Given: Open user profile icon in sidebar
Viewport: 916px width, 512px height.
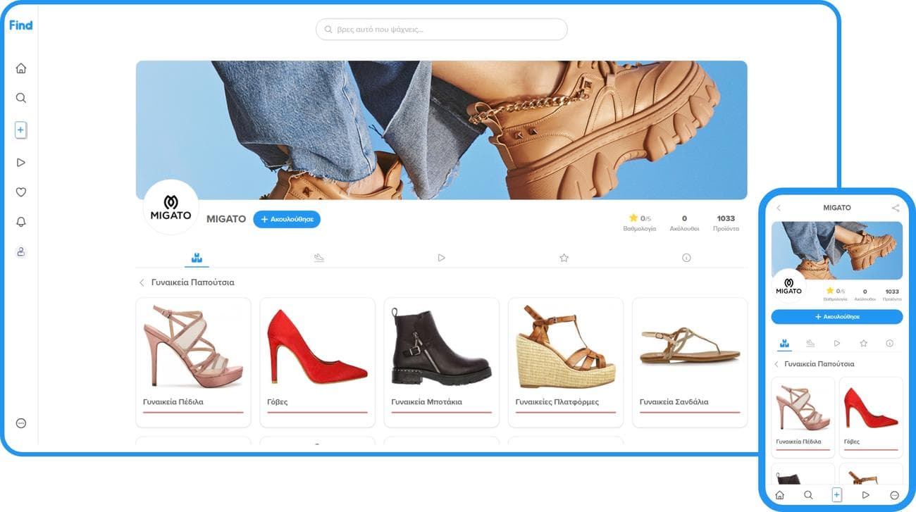Looking at the screenshot, I should (21, 252).
